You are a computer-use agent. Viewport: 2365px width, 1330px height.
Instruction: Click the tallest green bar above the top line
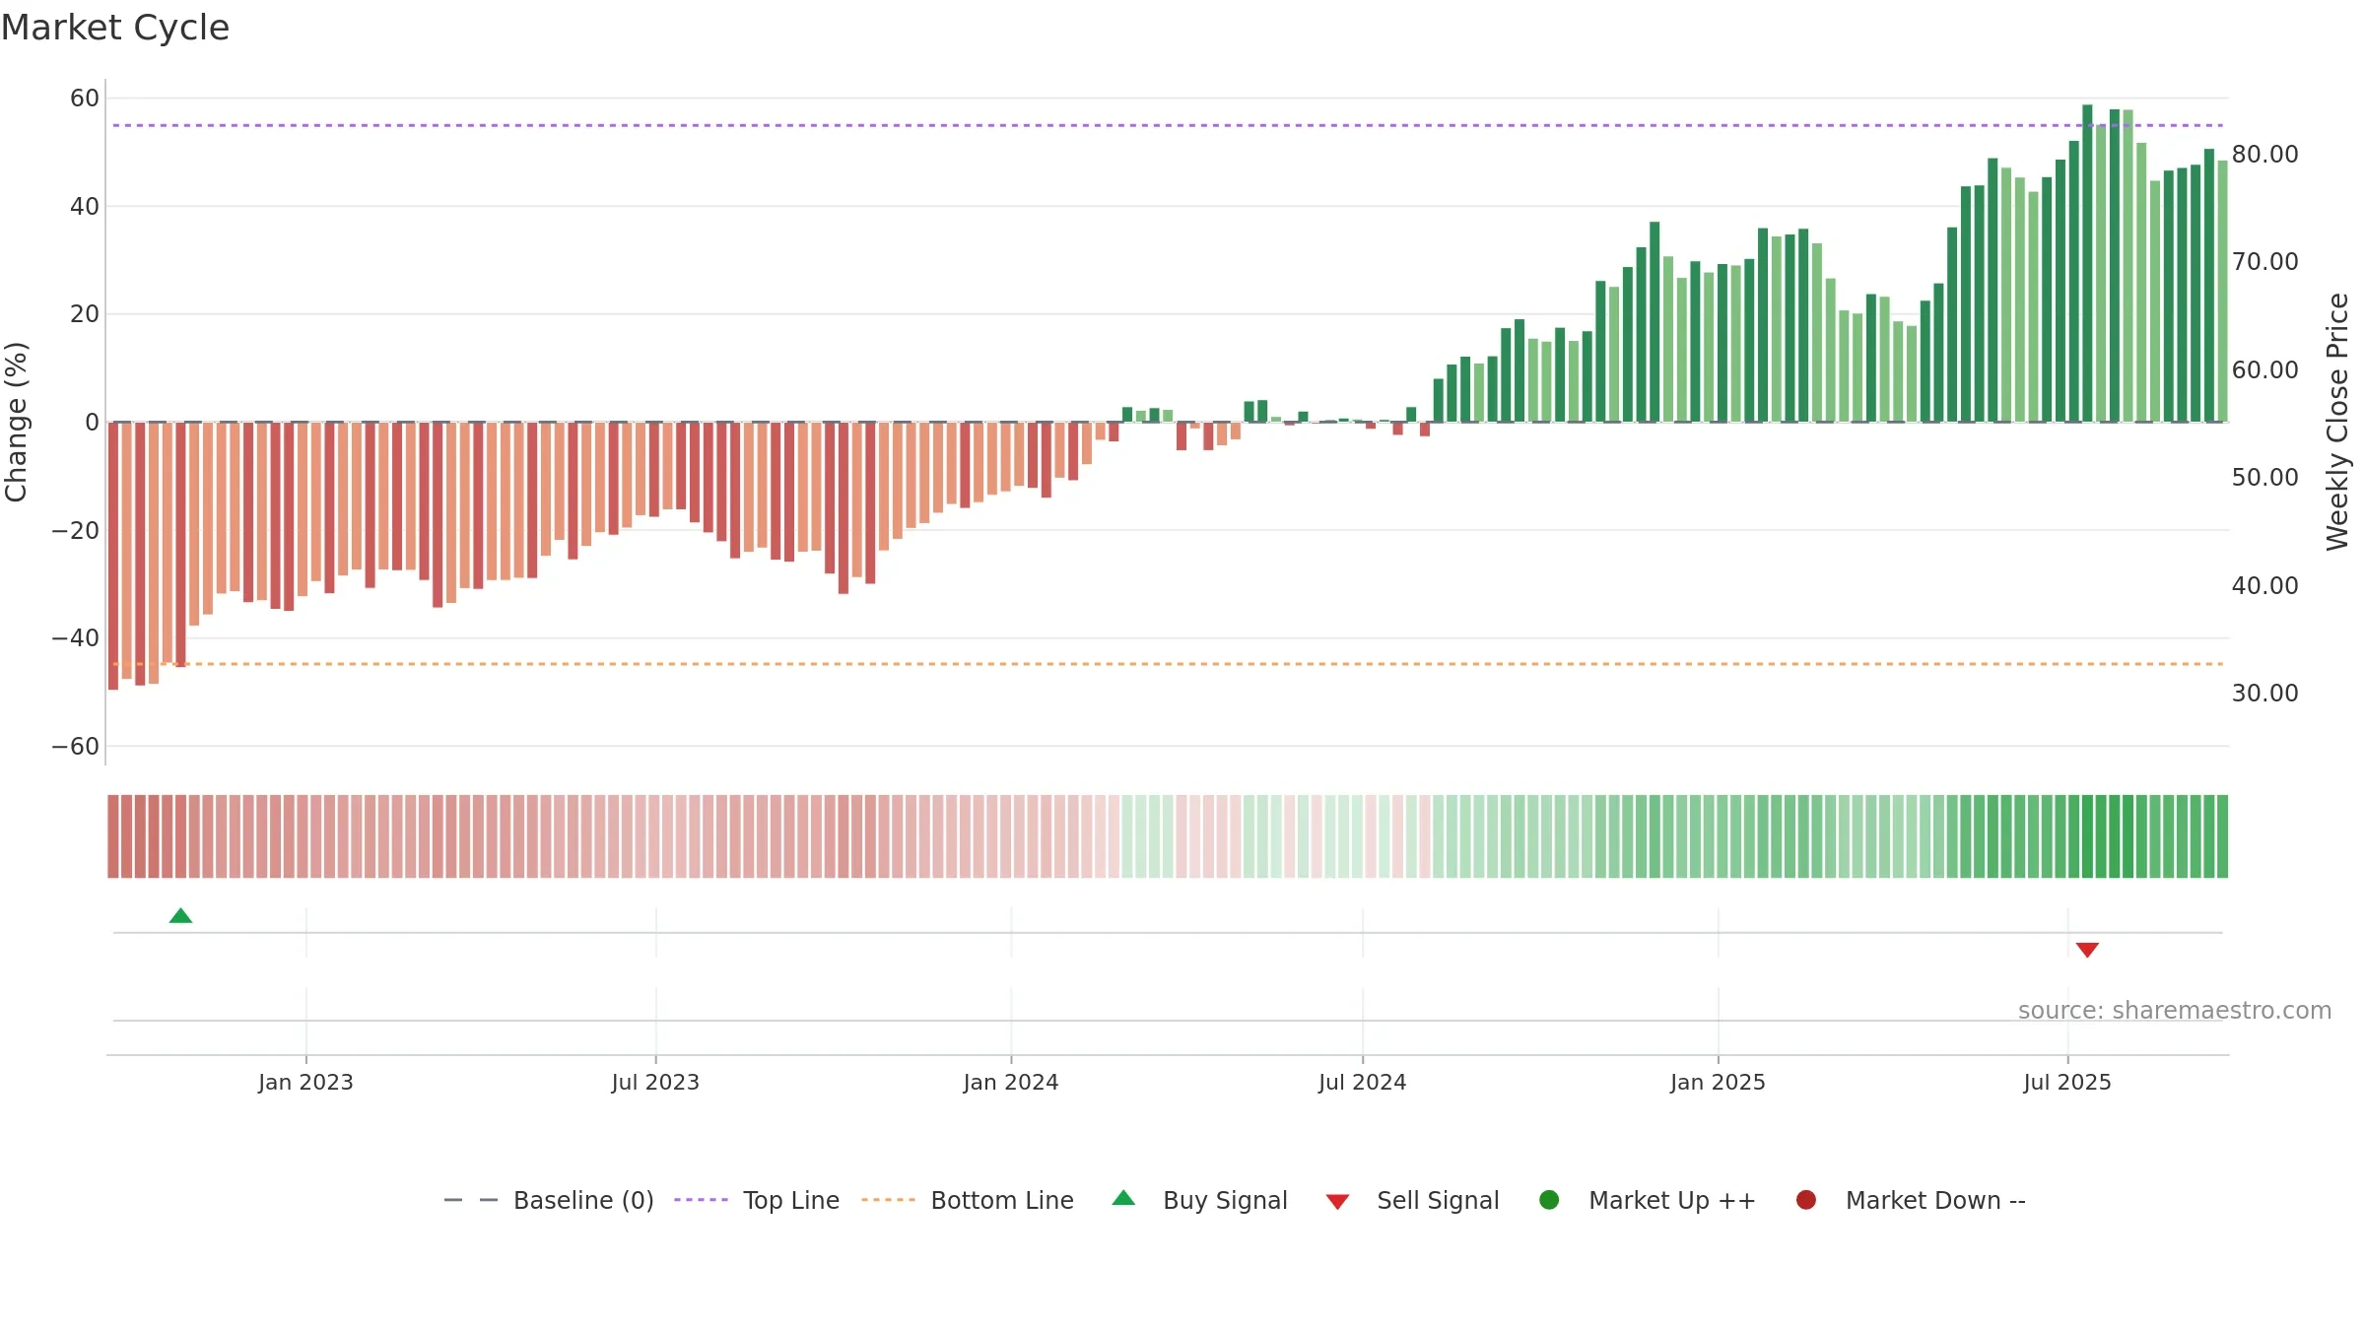[x=2087, y=263]
